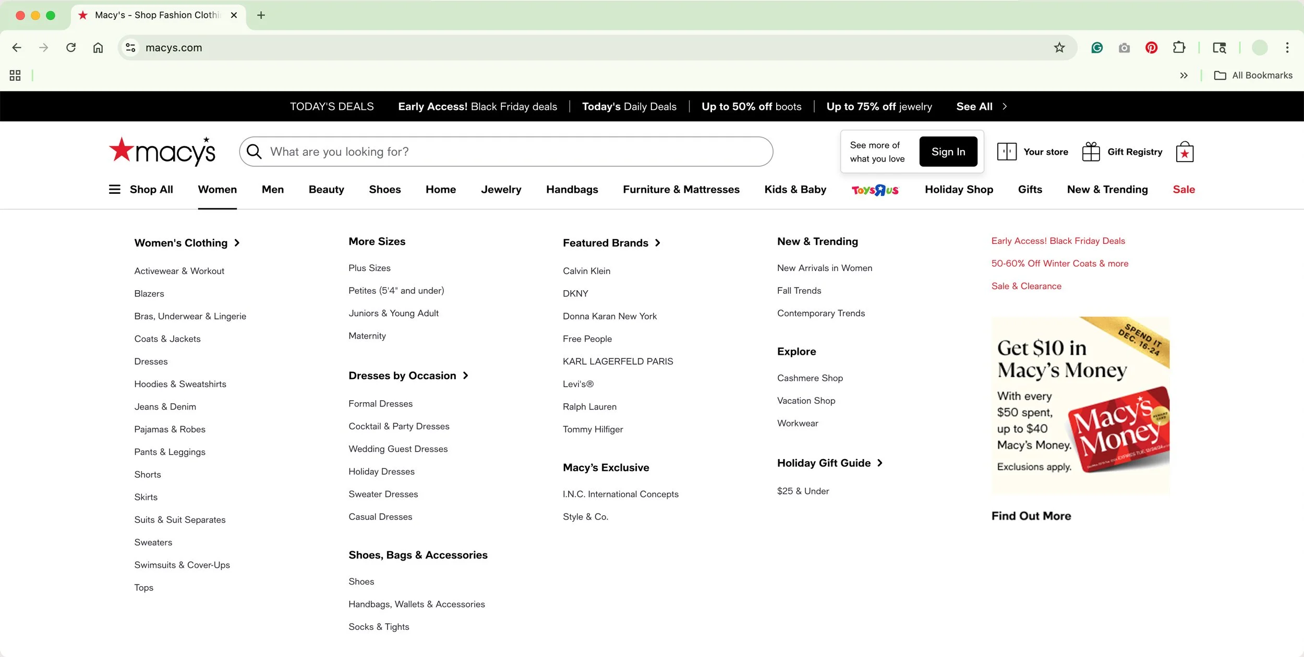The image size is (1304, 657).
Task: Click the Gift Registry gift icon
Action: pyautogui.click(x=1091, y=152)
